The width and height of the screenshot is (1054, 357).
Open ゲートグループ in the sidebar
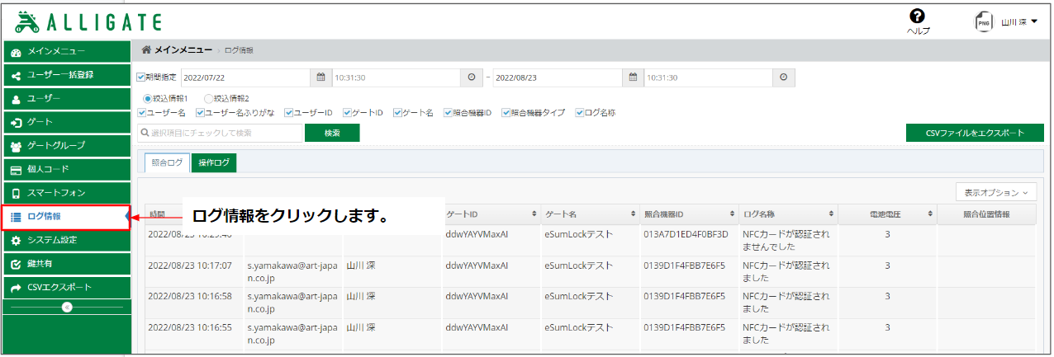point(67,146)
